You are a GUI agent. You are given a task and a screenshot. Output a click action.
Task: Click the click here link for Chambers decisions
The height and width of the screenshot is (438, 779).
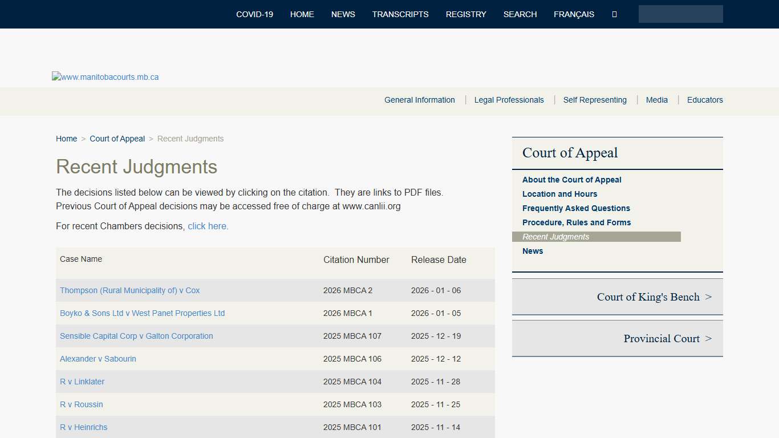207,226
